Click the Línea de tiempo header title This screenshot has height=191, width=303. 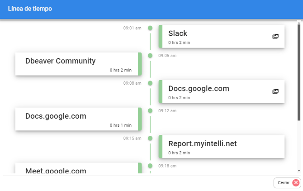30,9
